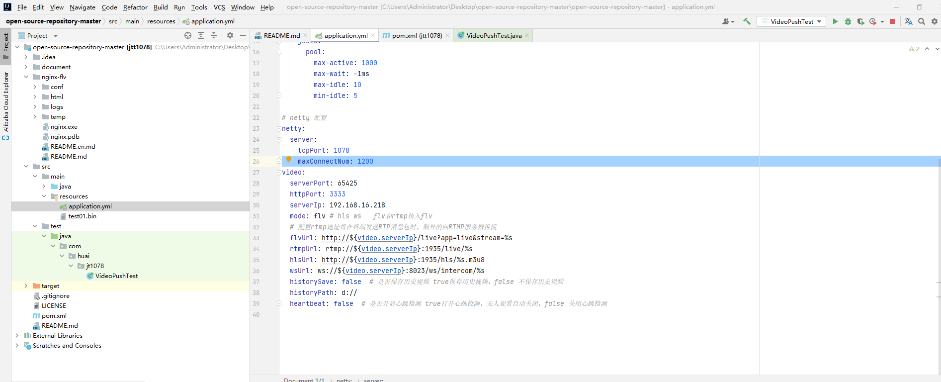Click the tcpPort value 1078
The height and width of the screenshot is (382, 941).
341,151
